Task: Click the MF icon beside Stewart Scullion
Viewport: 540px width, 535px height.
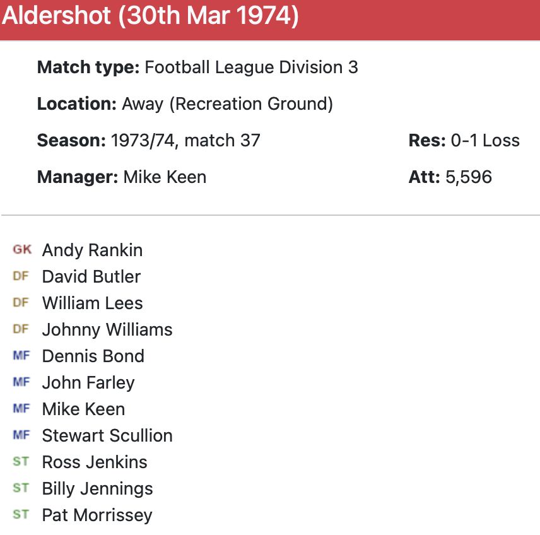Action: coord(21,435)
